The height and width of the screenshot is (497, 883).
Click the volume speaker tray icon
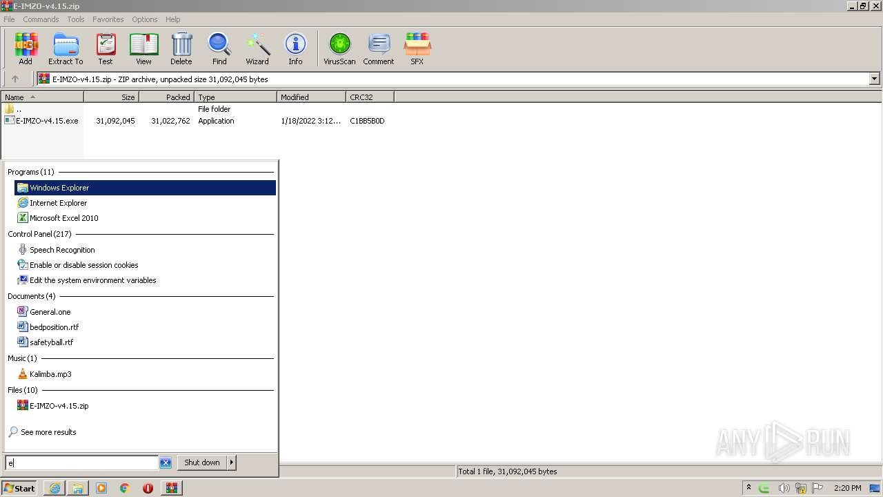(x=784, y=488)
